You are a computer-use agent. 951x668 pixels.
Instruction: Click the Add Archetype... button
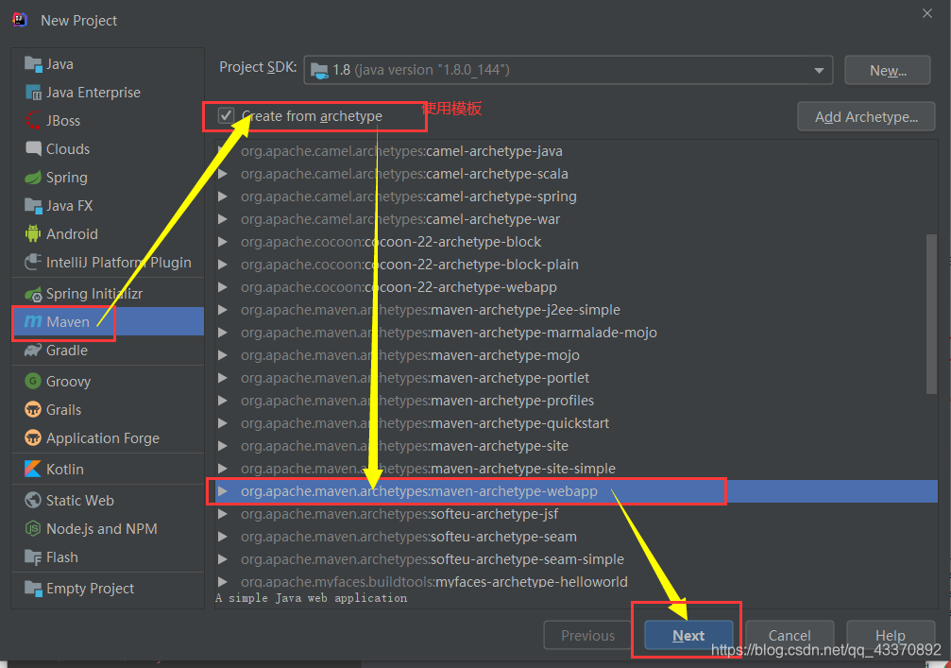pos(866,116)
